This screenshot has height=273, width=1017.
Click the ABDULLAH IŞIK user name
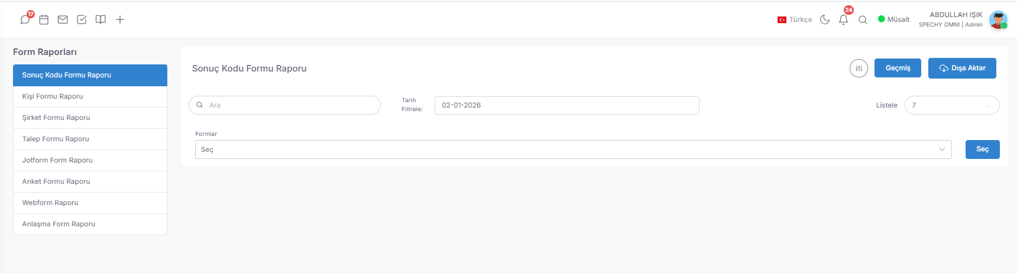click(956, 15)
